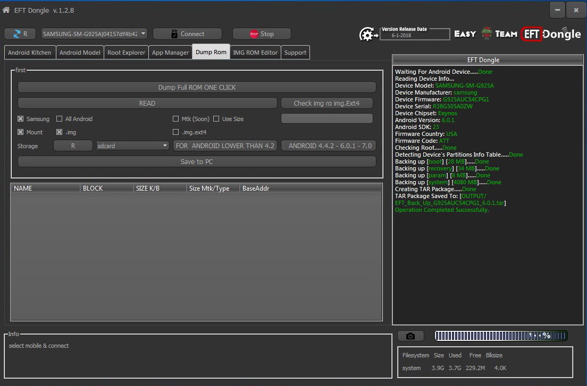Click the 229.2M free space value
587x386 pixels.
[475, 368]
